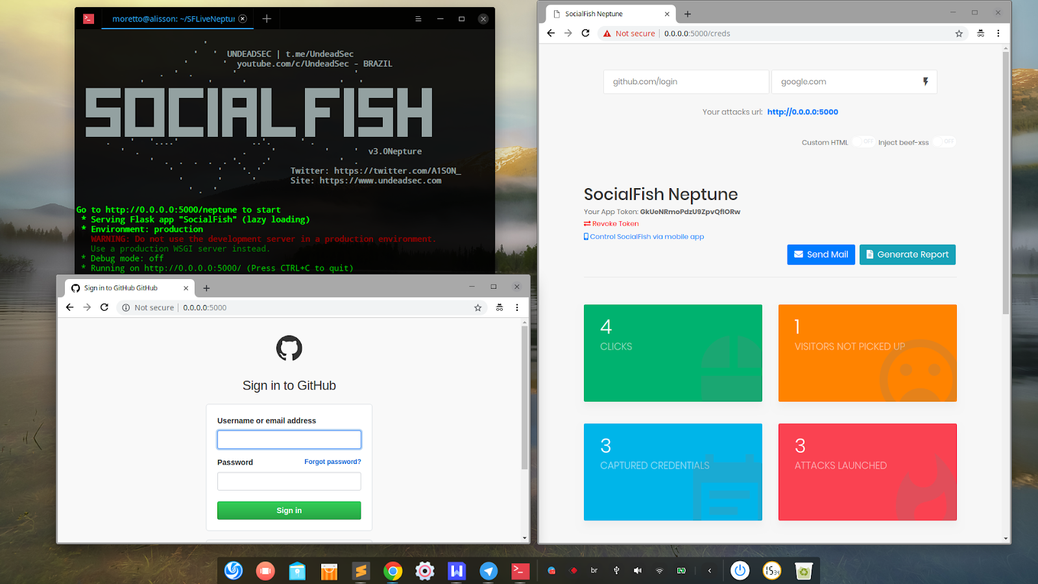Screen dimensions: 1038x584
Task: Click inside the github.com/login target field
Action: click(685, 81)
